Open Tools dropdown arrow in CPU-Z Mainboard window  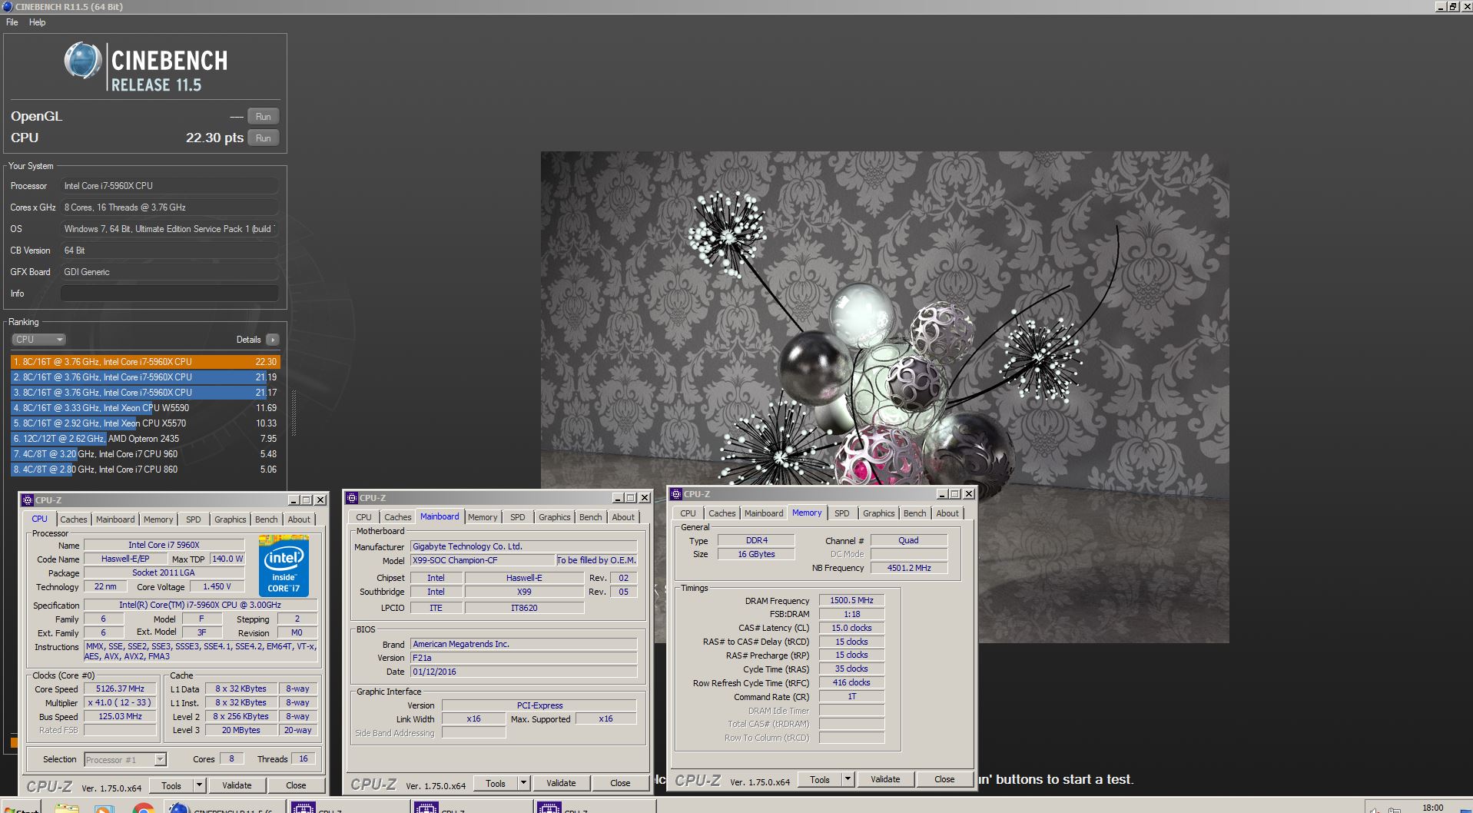[x=523, y=783]
